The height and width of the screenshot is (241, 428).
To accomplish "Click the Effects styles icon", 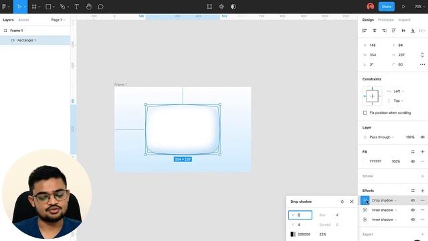I will coord(413,191).
